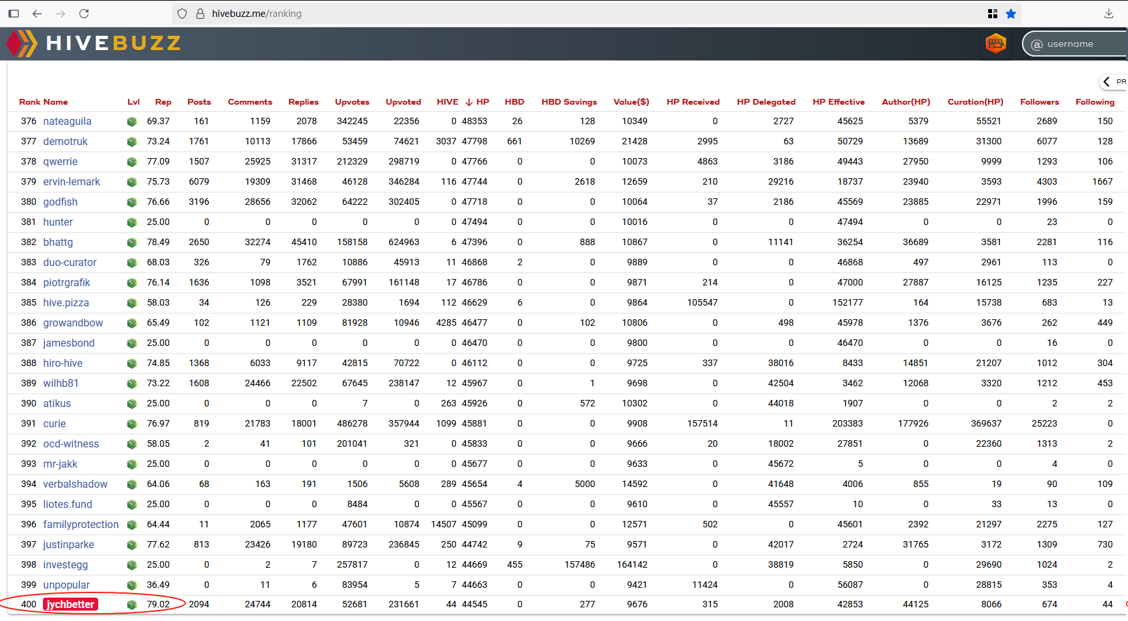This screenshot has width=1128, height=621.
Task: Click level badge icon for nateaguila
Action: (132, 122)
